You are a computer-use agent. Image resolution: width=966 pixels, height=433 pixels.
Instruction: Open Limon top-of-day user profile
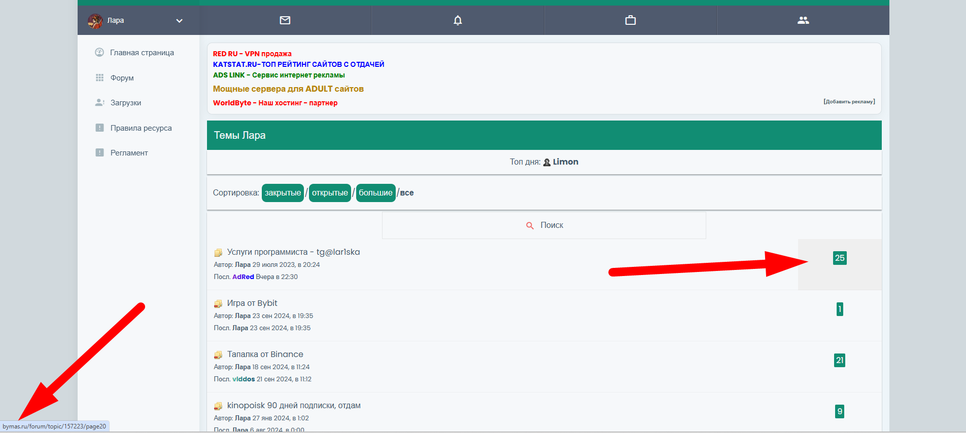[565, 162]
